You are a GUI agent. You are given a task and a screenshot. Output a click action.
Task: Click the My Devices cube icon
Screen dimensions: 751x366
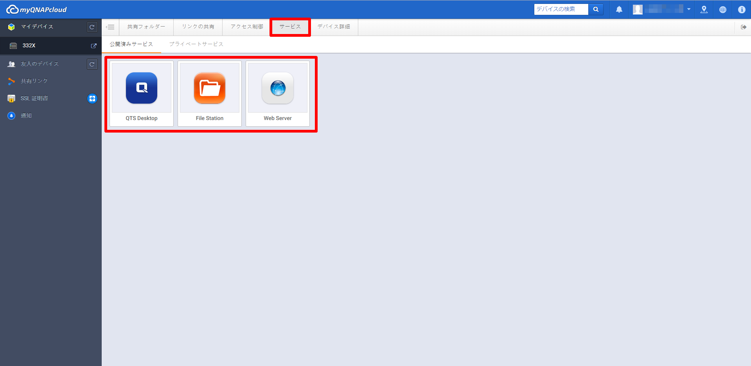coord(11,27)
